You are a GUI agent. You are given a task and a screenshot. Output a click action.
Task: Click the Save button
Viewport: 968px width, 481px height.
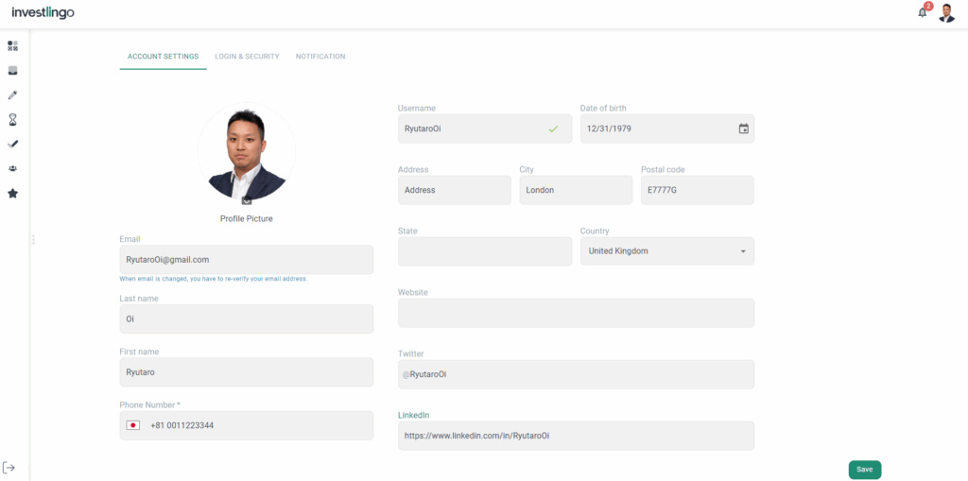[865, 470]
